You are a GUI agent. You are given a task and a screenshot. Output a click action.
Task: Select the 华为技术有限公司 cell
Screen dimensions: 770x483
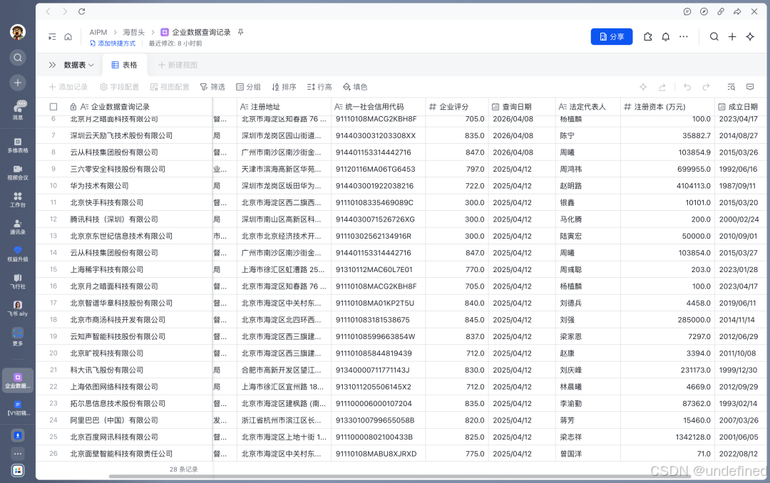(x=124, y=185)
